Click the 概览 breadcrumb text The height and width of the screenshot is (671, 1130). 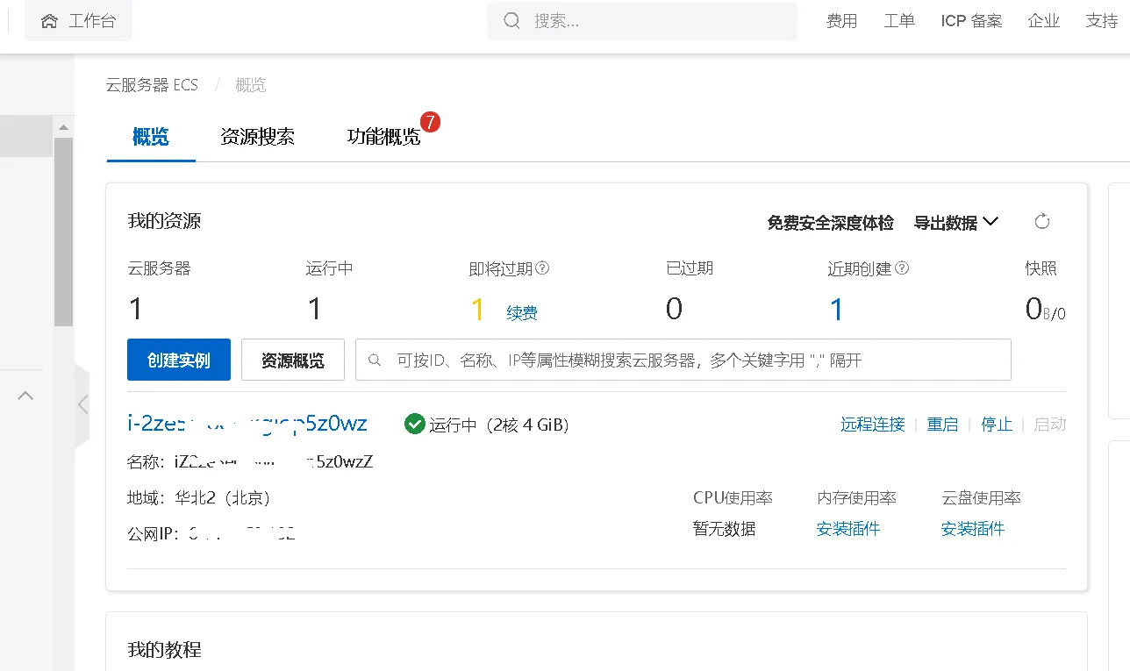coord(251,85)
